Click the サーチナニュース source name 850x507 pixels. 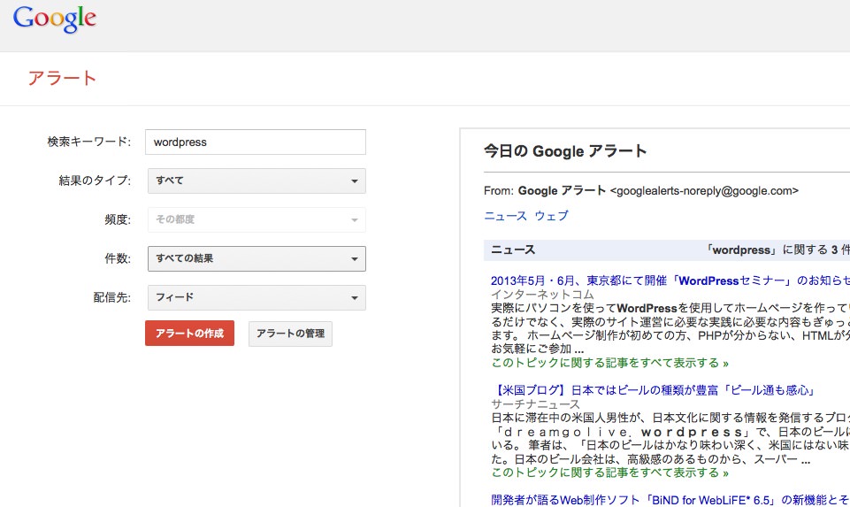coord(536,404)
